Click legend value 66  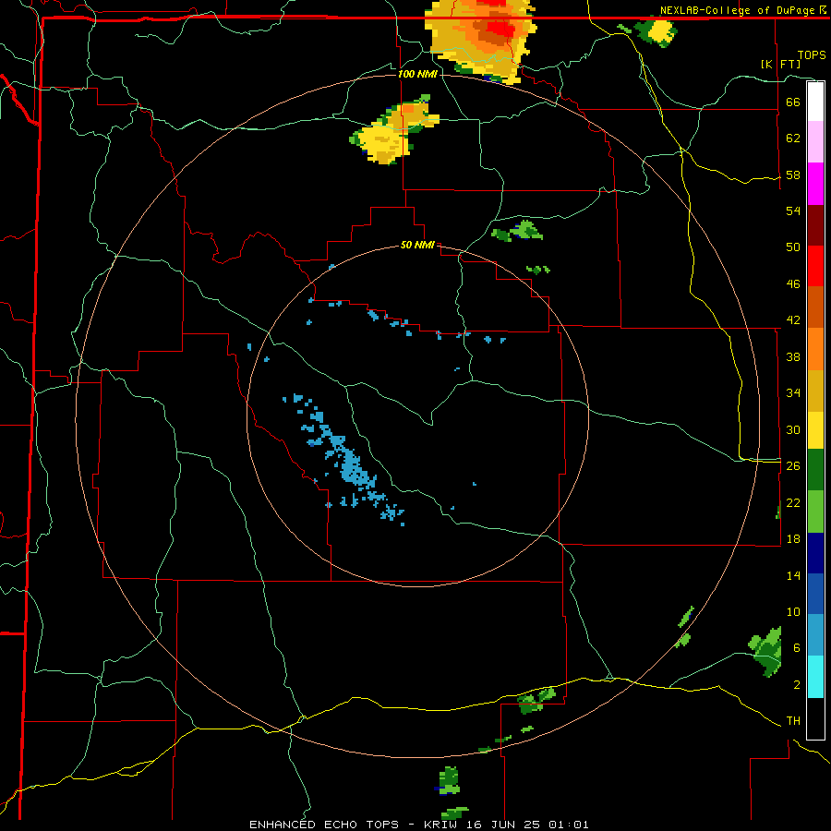pyautogui.click(x=793, y=102)
